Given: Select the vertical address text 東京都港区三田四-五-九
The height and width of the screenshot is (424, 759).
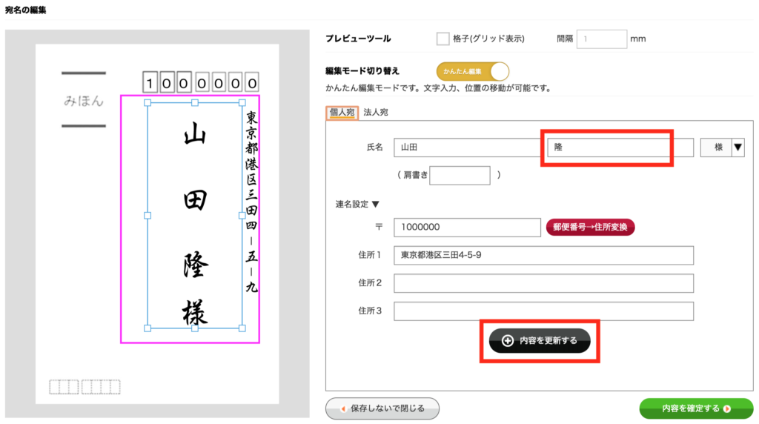Looking at the screenshot, I should [251, 202].
